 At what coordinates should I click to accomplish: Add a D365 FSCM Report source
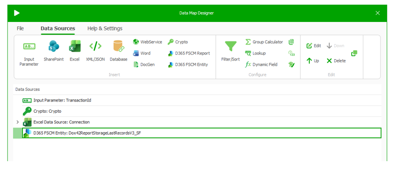(x=189, y=53)
